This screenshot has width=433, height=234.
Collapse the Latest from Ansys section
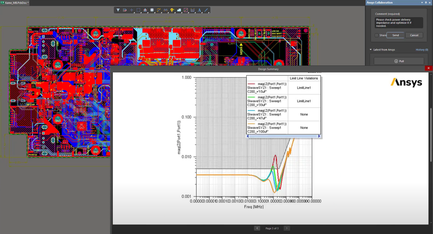pyautogui.click(x=370, y=50)
